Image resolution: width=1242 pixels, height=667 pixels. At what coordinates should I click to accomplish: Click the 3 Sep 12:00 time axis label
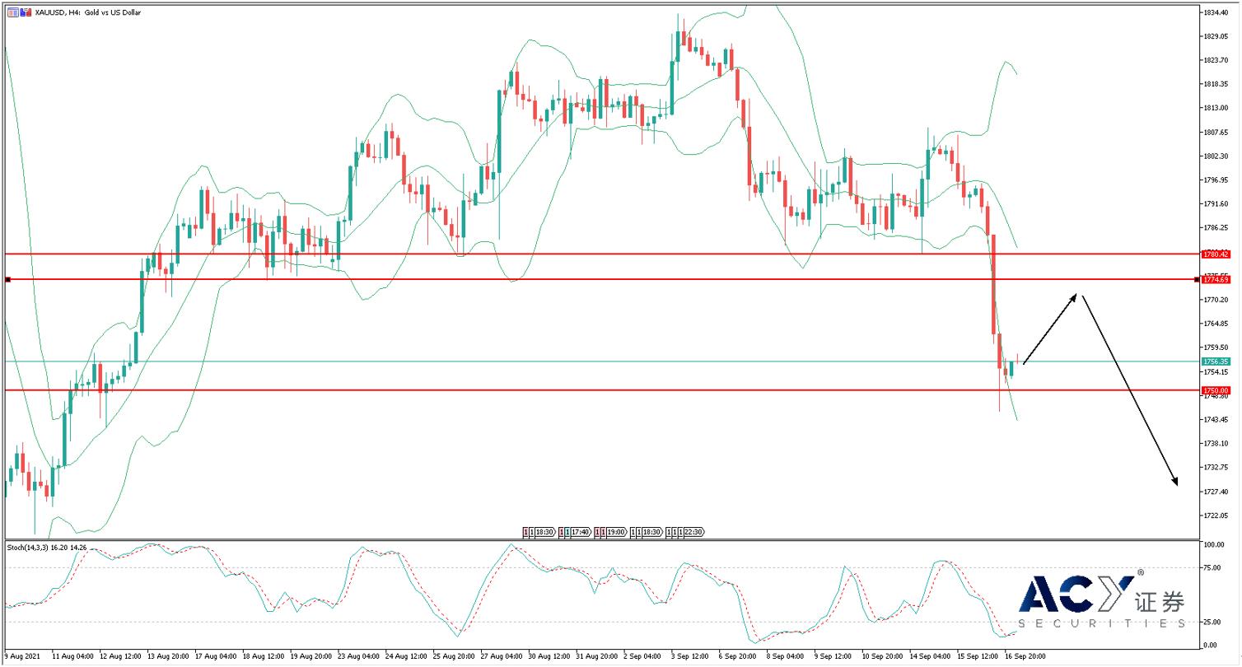click(690, 657)
